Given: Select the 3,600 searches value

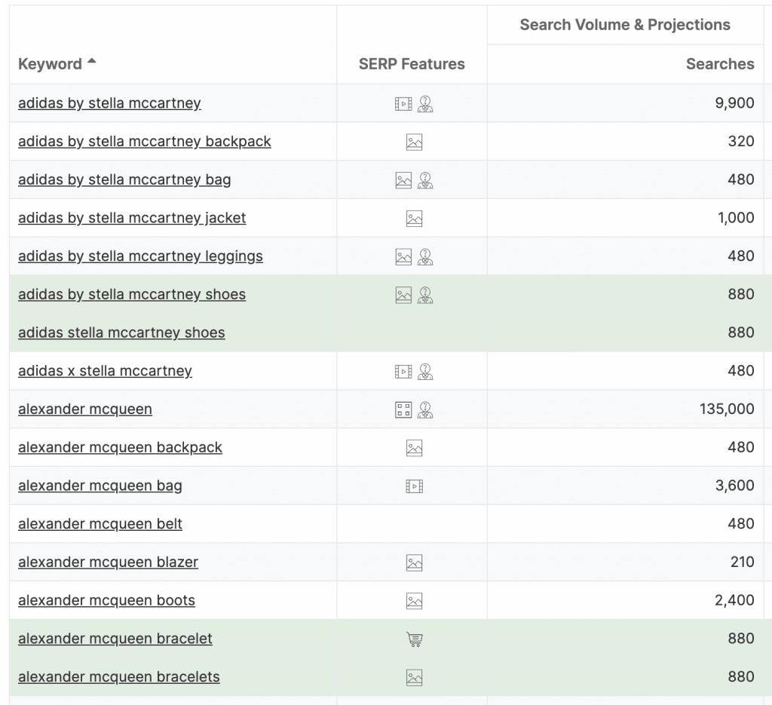Looking at the screenshot, I should 734,486.
